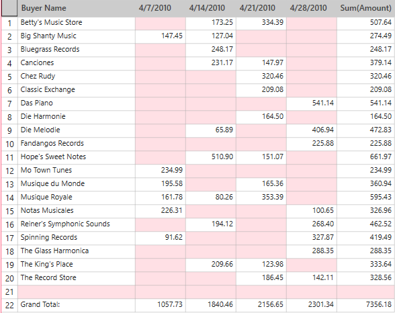Select the 234.99 cell under 4/7/2010
Screen dimensions: 395x313
(160, 171)
